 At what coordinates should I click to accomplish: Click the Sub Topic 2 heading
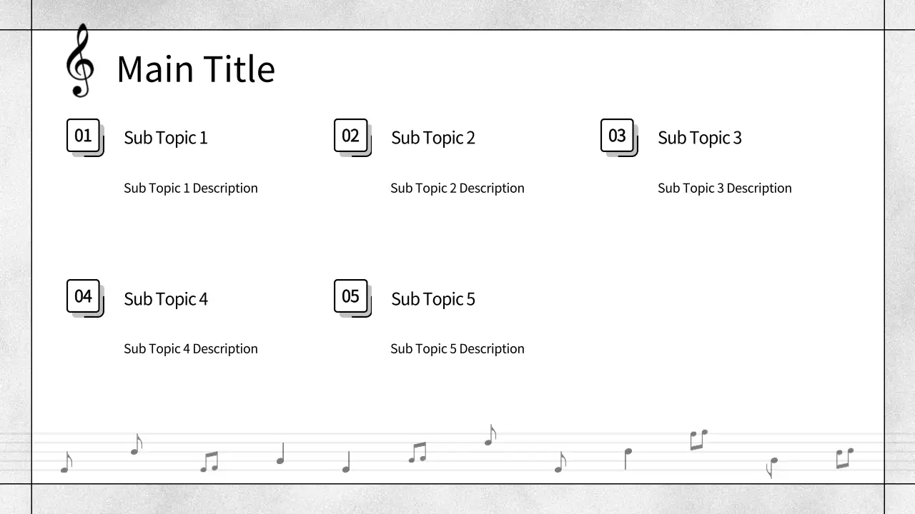click(x=432, y=138)
